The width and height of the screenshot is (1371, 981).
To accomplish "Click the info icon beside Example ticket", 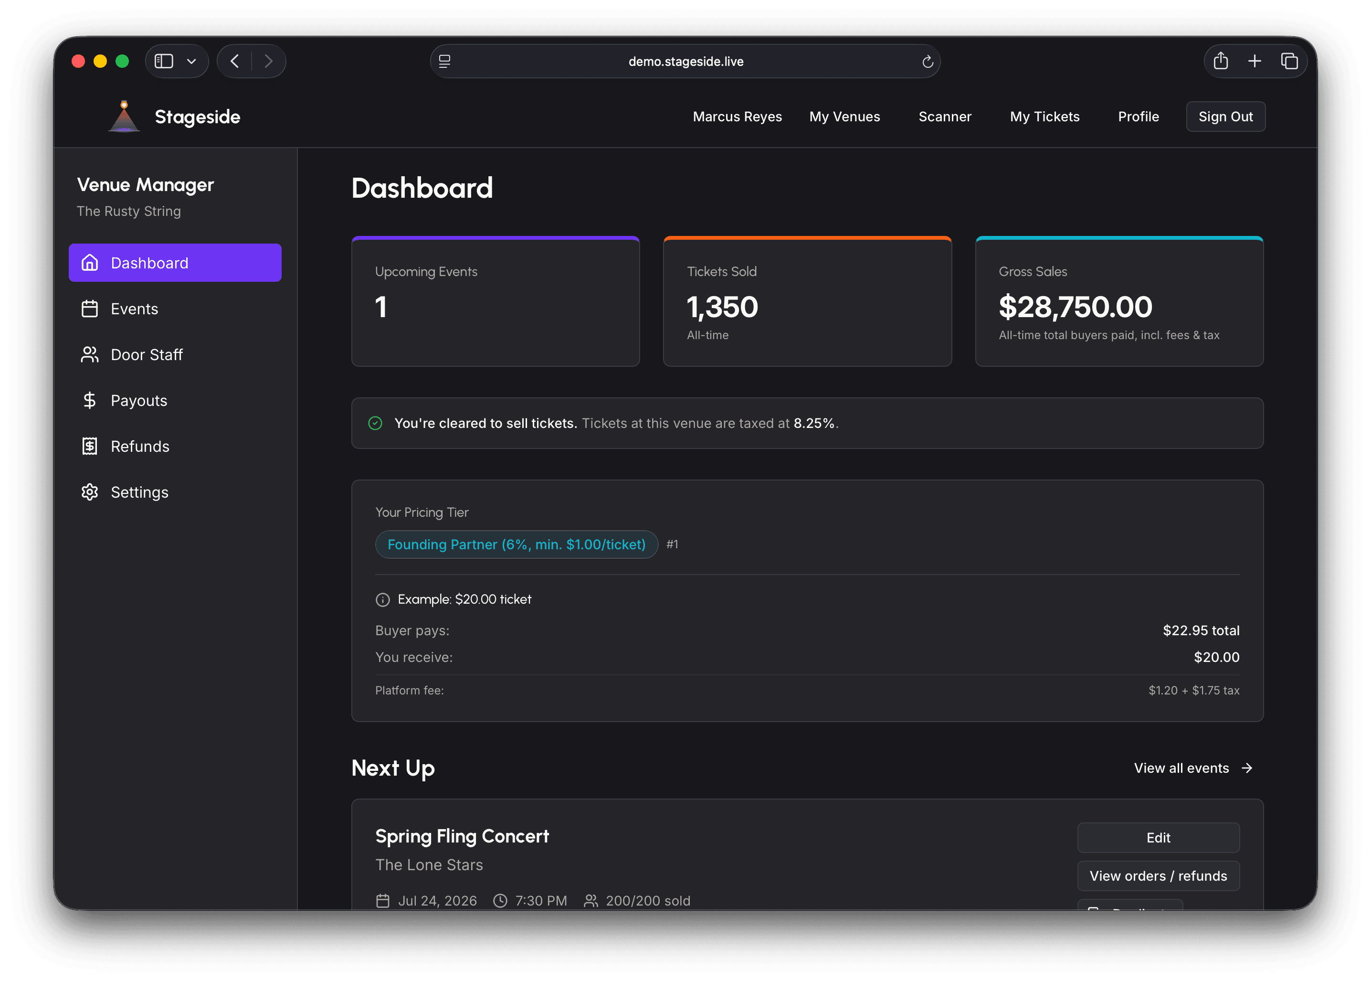I will pyautogui.click(x=383, y=599).
